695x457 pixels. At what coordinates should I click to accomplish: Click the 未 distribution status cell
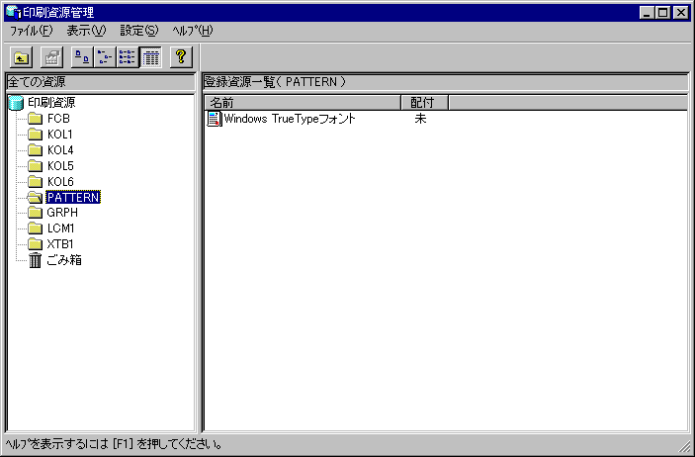420,119
